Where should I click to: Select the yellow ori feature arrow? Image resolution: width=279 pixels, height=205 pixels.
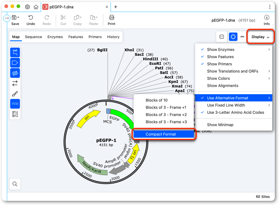pos(88,118)
